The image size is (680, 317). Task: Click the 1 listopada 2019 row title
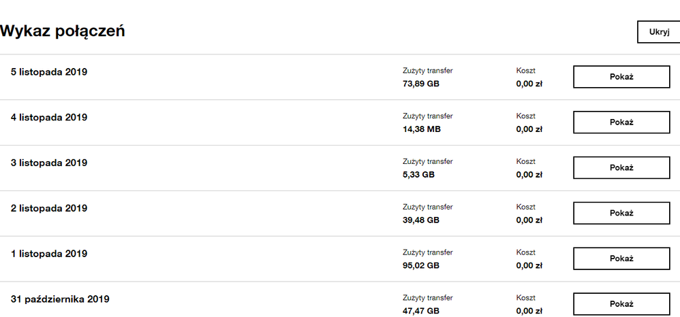pos(49,254)
